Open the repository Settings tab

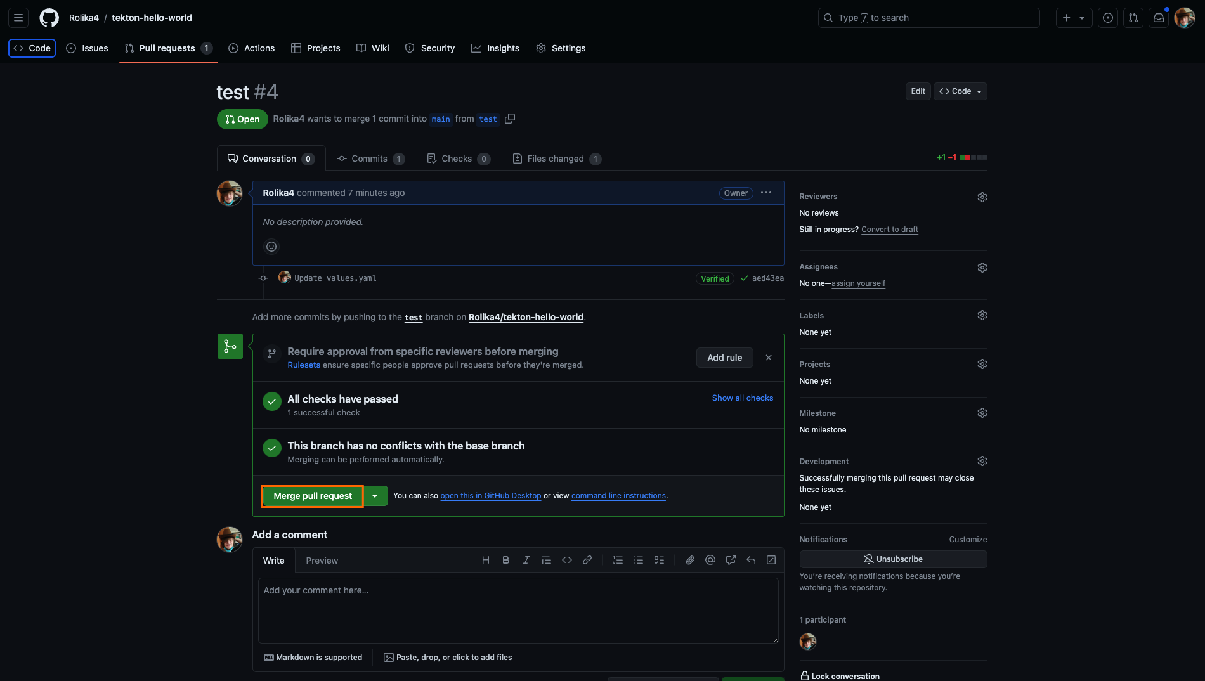(x=561, y=48)
